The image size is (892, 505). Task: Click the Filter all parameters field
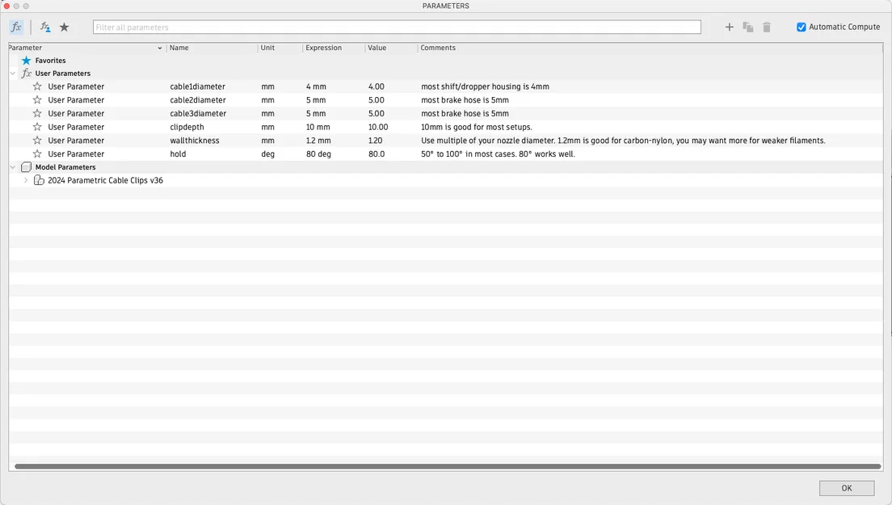click(x=397, y=27)
